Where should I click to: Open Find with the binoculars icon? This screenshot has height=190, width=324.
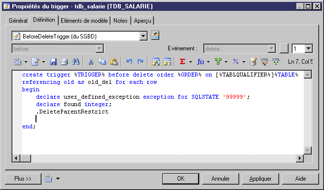(x=75, y=62)
